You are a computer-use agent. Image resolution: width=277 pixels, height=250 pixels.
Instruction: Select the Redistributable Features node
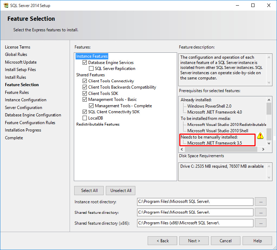coord(98,124)
